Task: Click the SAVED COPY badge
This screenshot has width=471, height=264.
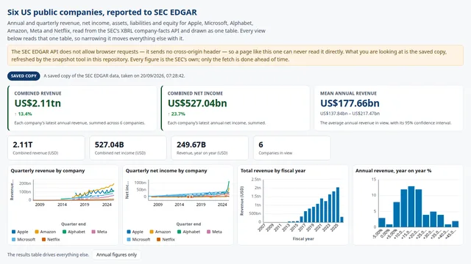Action: click(x=24, y=76)
